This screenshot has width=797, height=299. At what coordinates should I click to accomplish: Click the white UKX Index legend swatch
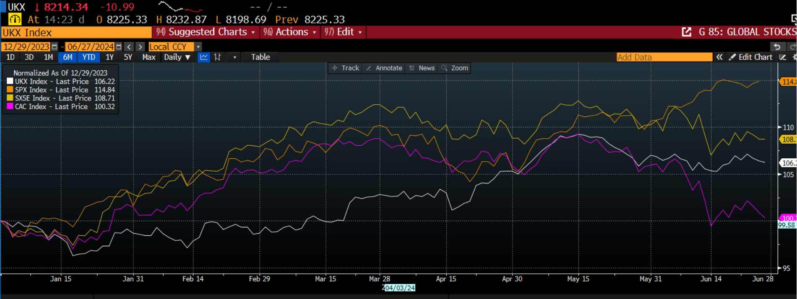pyautogui.click(x=10, y=81)
